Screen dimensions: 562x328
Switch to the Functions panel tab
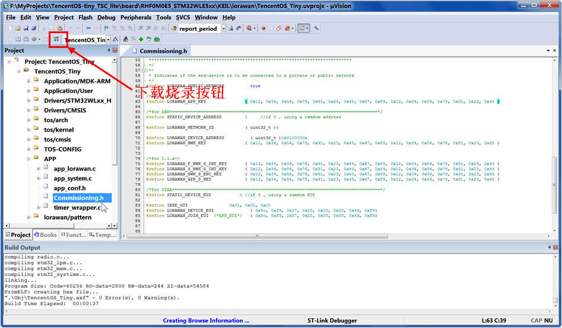click(x=73, y=235)
